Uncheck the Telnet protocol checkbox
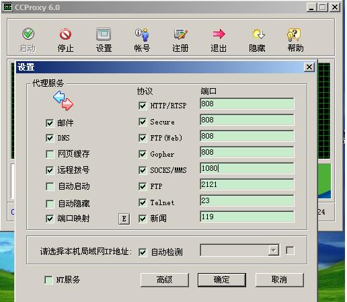 (x=143, y=202)
